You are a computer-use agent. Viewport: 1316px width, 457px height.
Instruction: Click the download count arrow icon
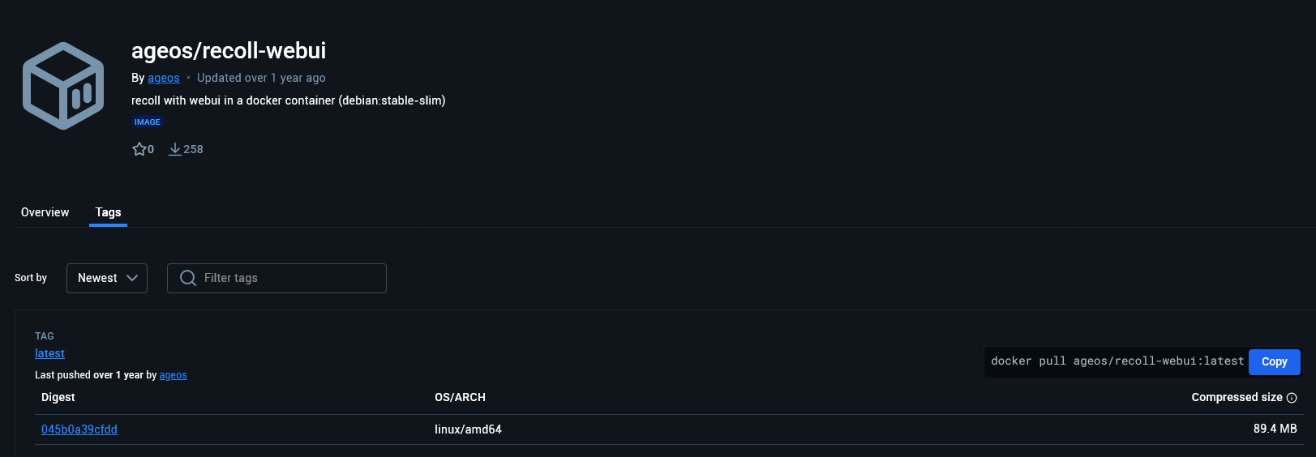[x=174, y=149]
